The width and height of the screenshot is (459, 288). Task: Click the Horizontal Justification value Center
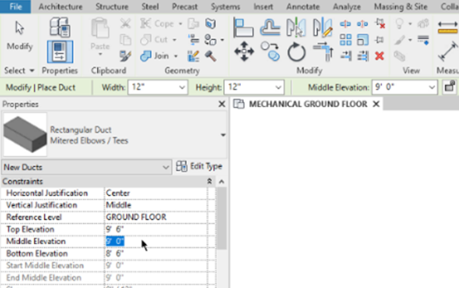pyautogui.click(x=156, y=193)
